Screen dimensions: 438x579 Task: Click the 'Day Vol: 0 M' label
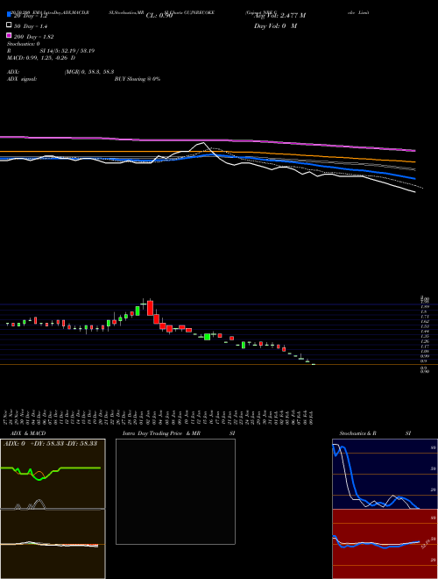tap(275, 25)
